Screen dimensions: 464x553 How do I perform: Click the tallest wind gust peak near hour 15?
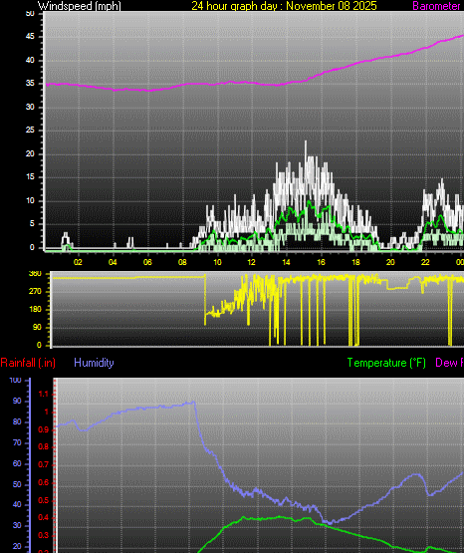point(306,141)
